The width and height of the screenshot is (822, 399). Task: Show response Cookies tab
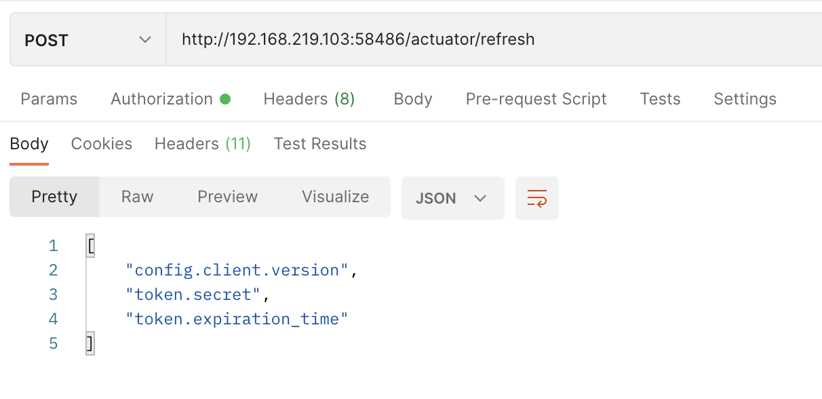[102, 144]
